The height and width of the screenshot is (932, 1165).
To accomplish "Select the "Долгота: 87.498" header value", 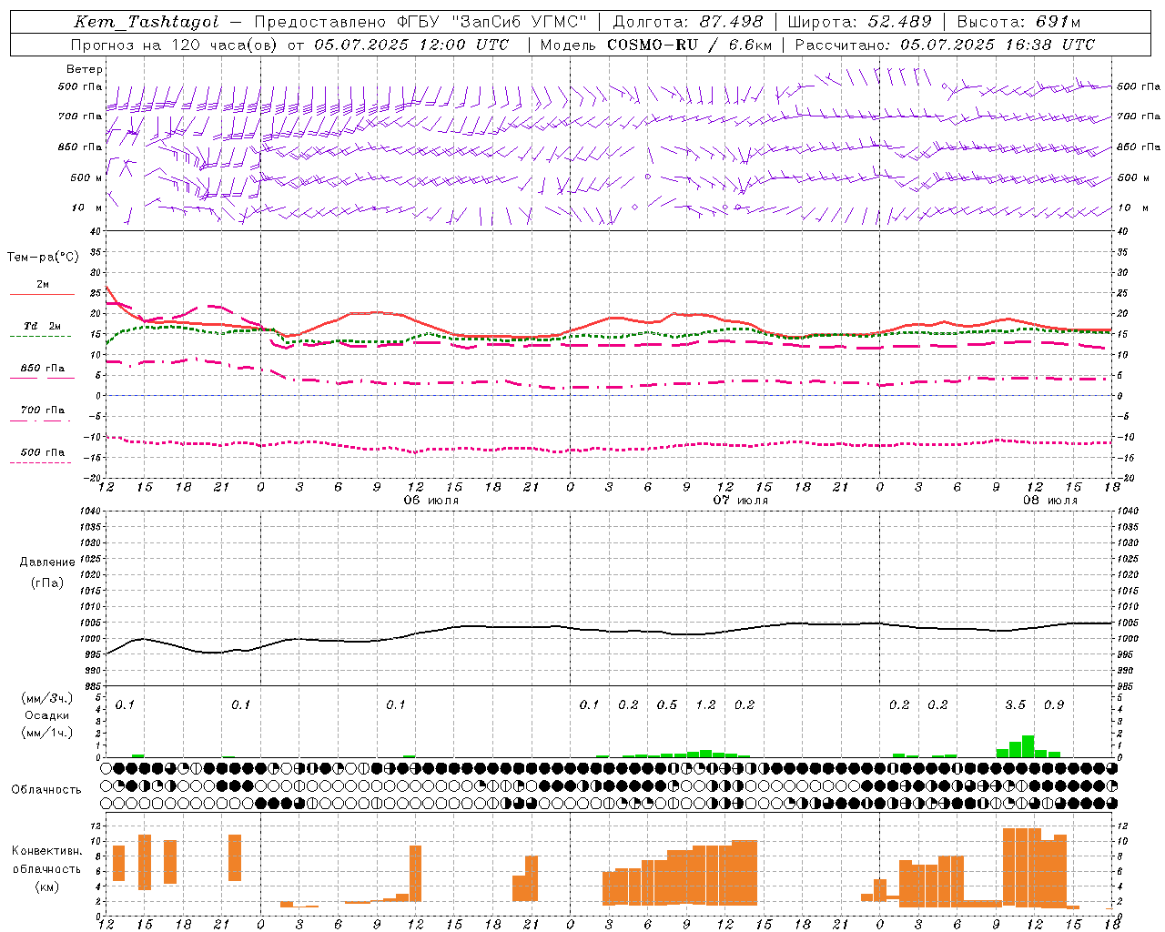I will point(688,22).
